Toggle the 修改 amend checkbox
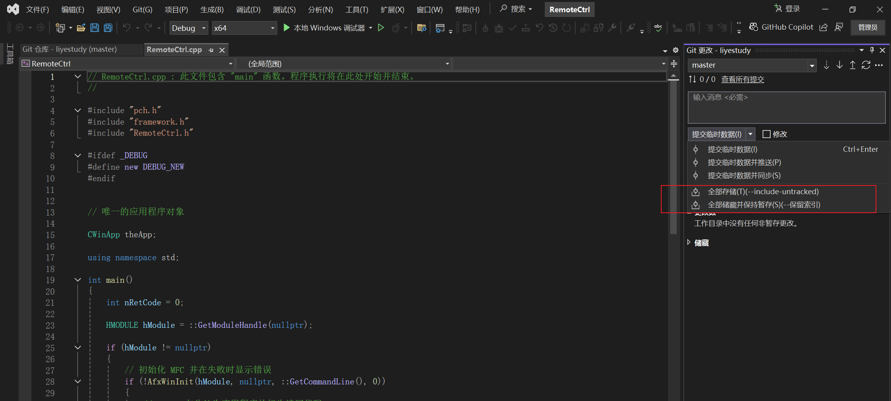This screenshot has width=891, height=401. 767,134
